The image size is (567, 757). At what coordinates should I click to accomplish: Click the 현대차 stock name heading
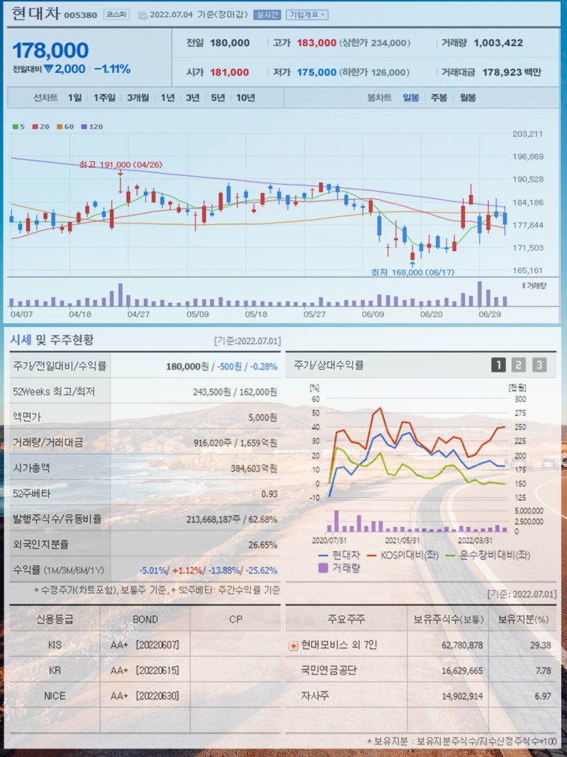coord(35,13)
